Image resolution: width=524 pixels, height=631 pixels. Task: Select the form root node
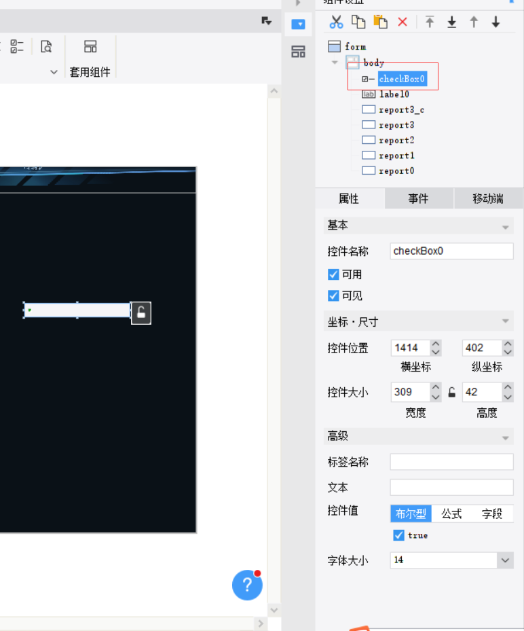[x=356, y=47]
